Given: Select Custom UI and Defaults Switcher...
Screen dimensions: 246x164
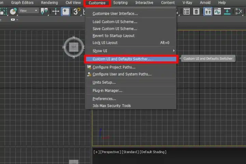Looking at the screenshot, I should [131, 59].
